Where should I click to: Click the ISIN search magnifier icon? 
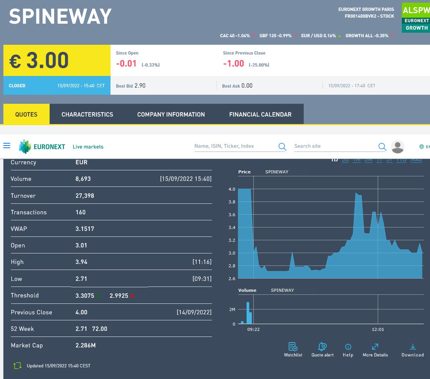coord(282,147)
